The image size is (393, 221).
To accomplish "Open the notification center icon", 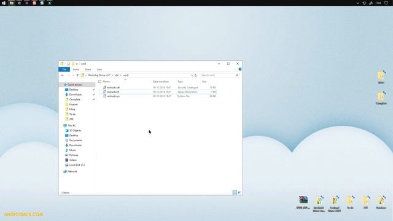I will pos(386,3).
